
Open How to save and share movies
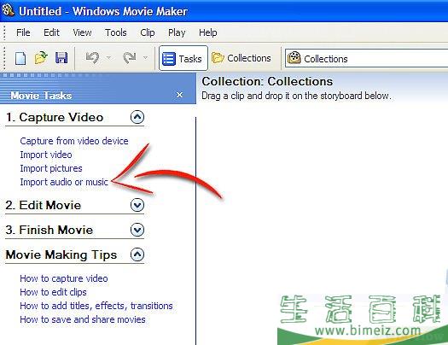click(x=83, y=319)
